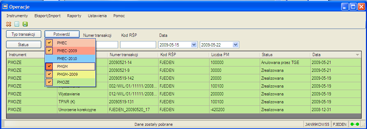Viewport: 367px width, 129px height.
Task: Select transaction number 20090519-142 cell
Action: [x=133, y=78]
